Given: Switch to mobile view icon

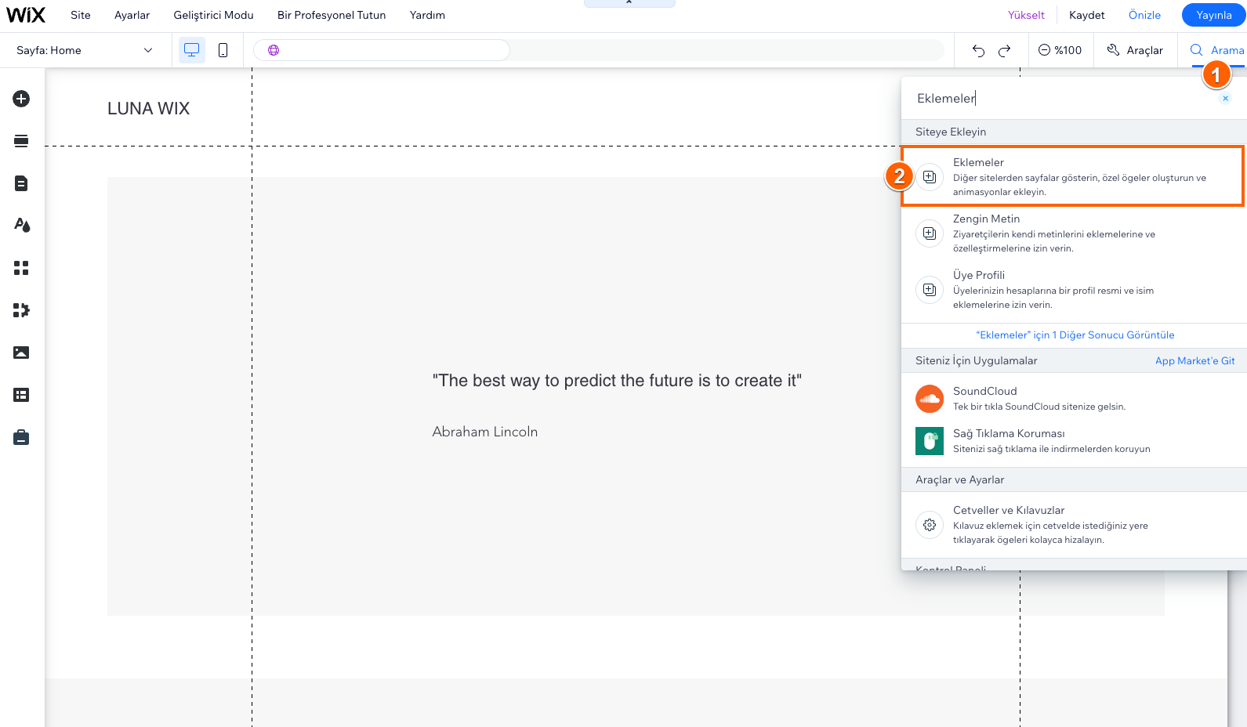Looking at the screenshot, I should point(223,50).
